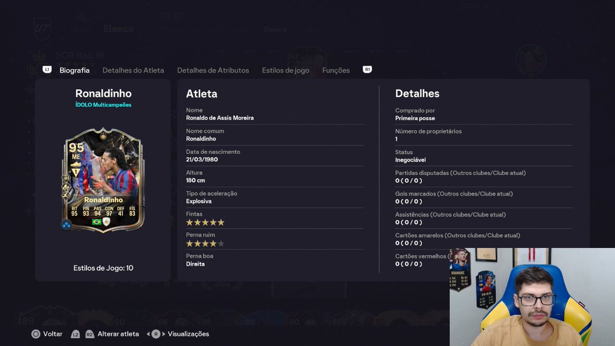The height and width of the screenshot is (346, 615).
Task: Click the L1 shoulder button icon
Action: [x=47, y=70]
